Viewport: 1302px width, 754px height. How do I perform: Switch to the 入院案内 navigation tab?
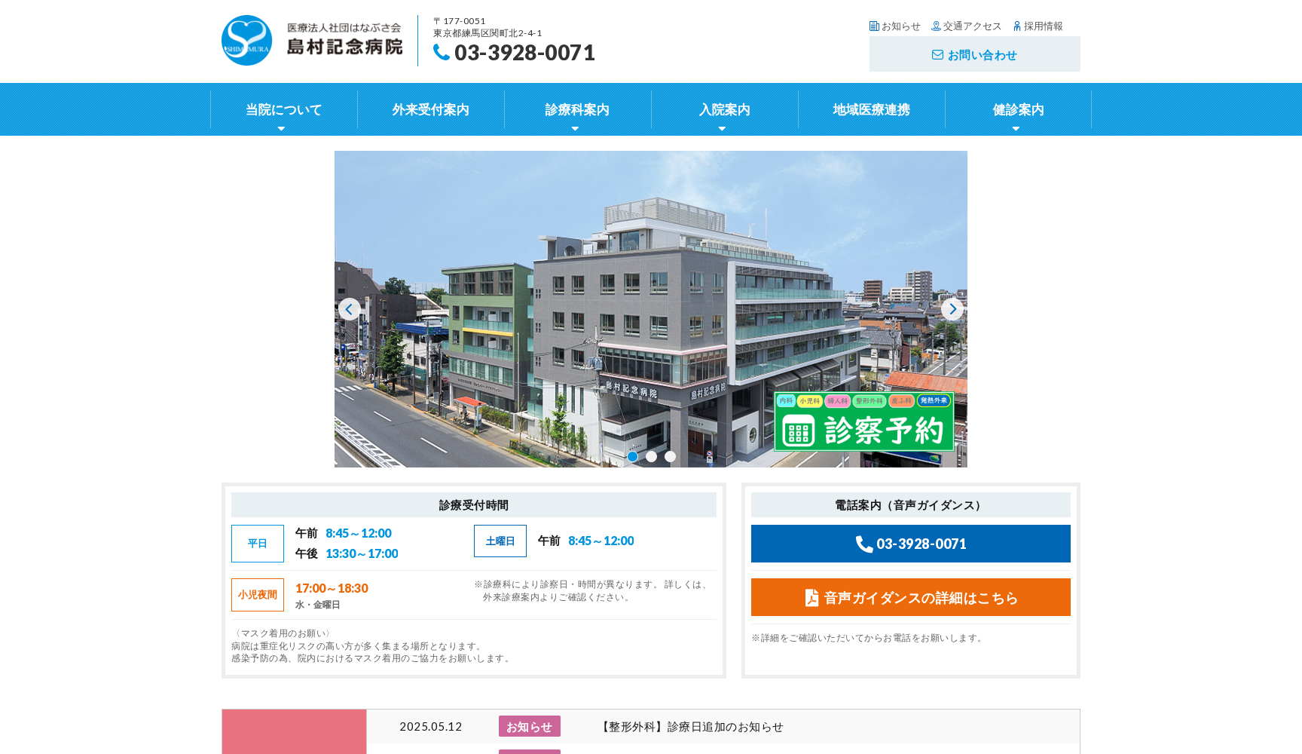point(723,109)
